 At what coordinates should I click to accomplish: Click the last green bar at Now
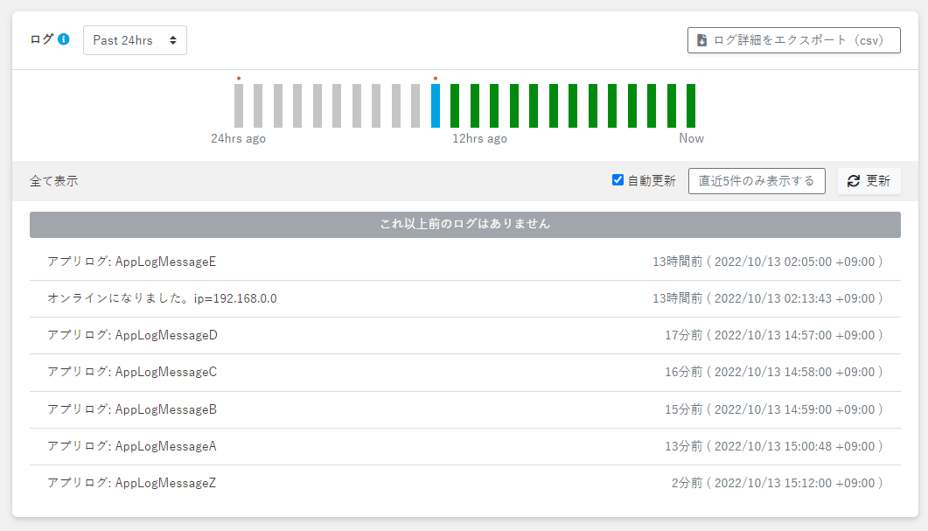pos(691,106)
